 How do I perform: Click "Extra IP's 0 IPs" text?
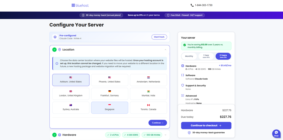(192, 99)
